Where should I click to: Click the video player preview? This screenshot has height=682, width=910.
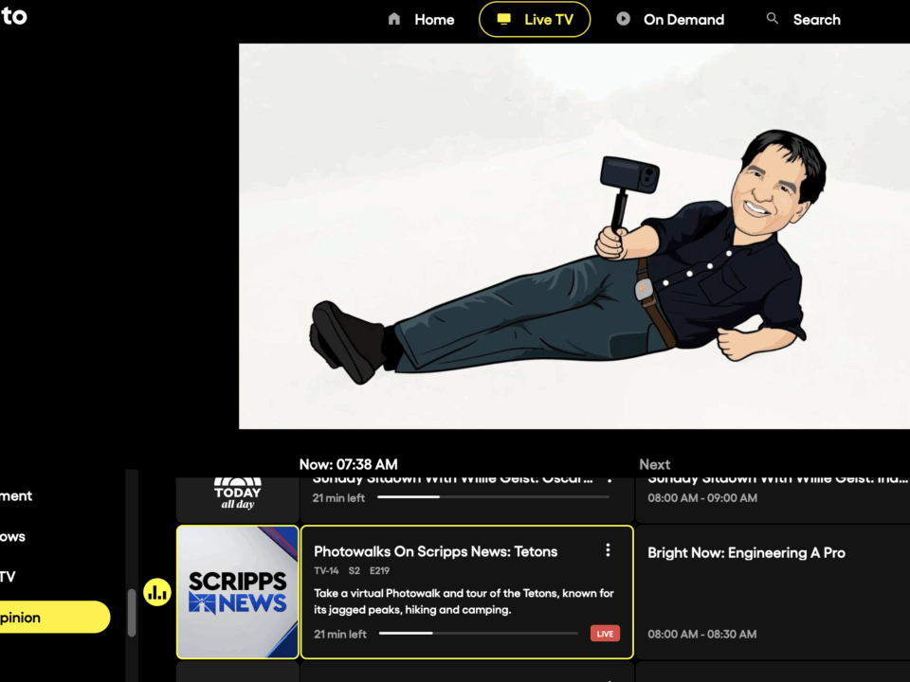[573, 237]
